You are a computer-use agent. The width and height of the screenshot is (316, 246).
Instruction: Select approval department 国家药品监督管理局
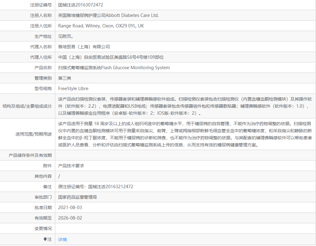(78, 197)
